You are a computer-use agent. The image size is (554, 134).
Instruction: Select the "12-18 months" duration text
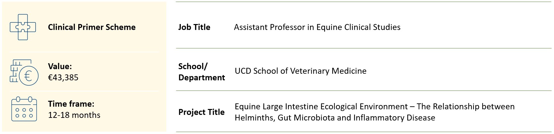[x=74, y=115]
